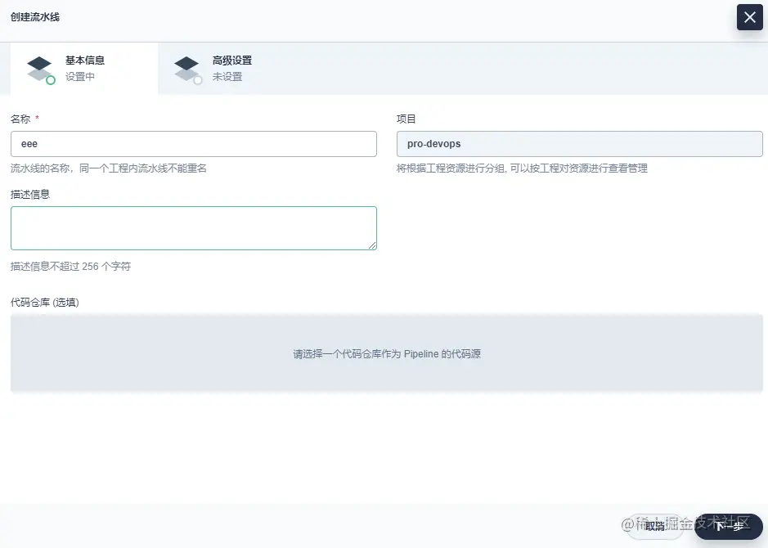Click the grey status circle on 高级设置

(x=198, y=80)
